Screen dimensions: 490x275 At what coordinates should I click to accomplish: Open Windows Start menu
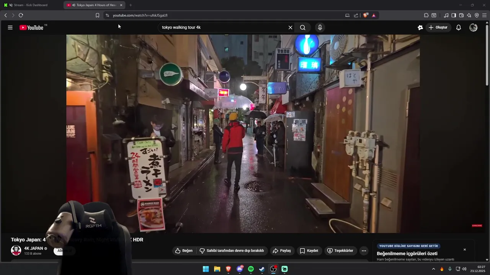[206, 269]
